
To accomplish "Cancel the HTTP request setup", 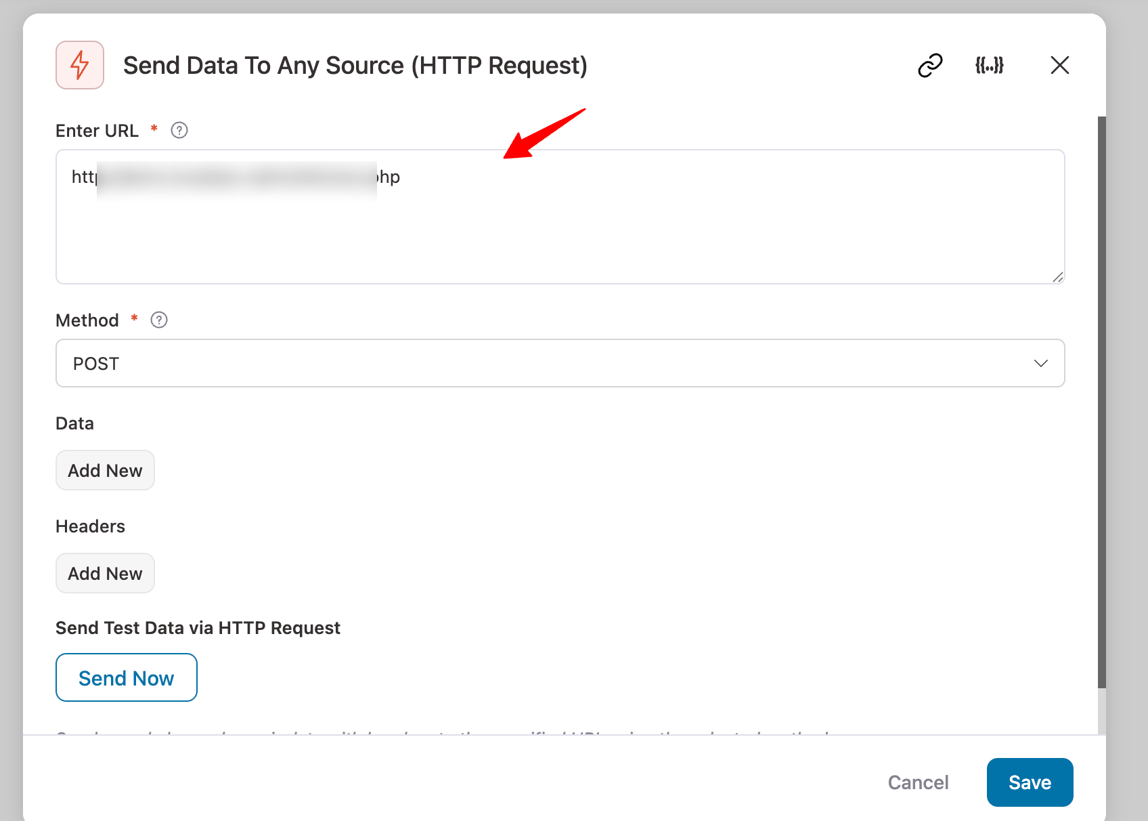I will pyautogui.click(x=918, y=782).
